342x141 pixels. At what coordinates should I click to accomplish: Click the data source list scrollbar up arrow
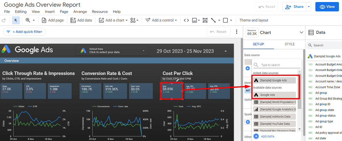click(299, 72)
